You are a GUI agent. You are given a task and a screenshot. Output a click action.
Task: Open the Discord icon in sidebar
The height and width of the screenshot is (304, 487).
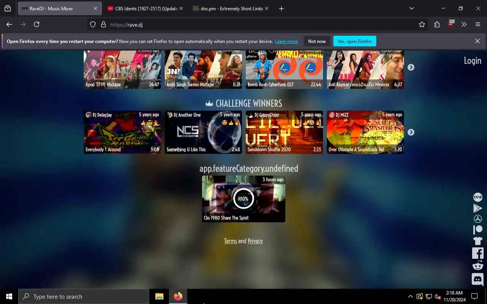point(477,279)
